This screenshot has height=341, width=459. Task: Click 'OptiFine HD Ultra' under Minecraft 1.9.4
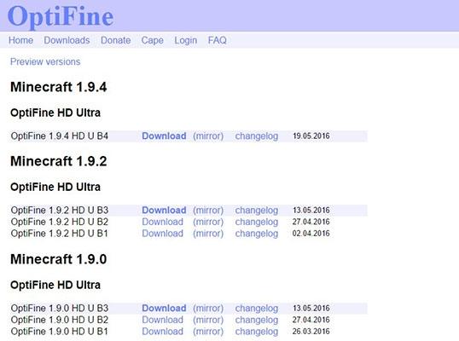point(55,113)
